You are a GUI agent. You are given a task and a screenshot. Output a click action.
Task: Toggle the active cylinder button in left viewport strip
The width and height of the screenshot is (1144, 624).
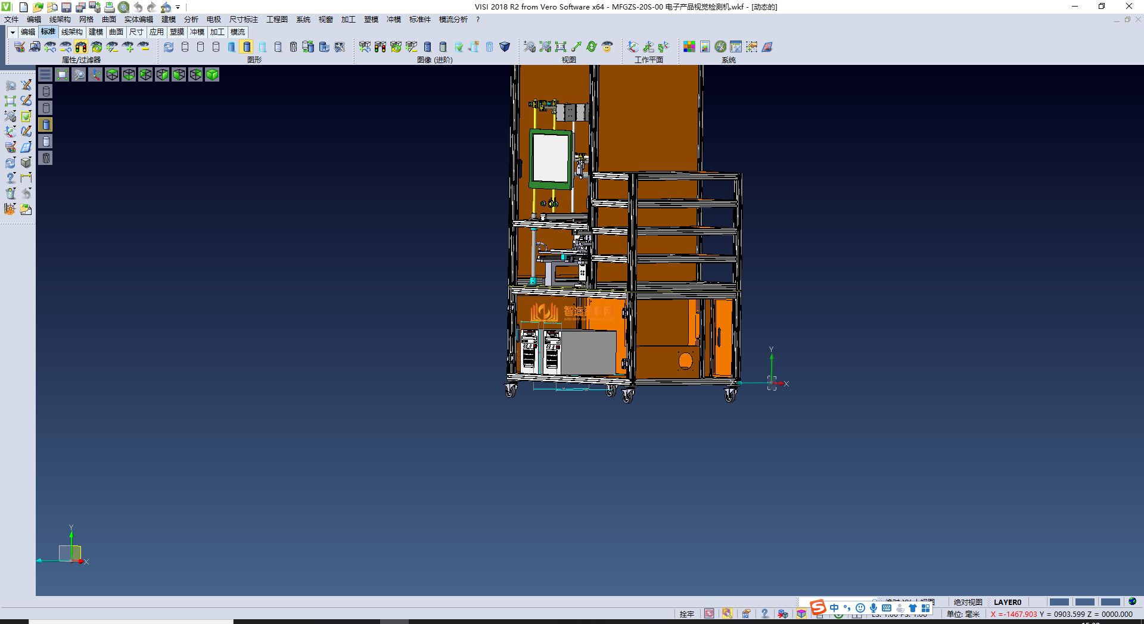point(46,124)
